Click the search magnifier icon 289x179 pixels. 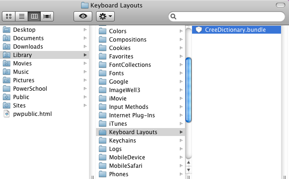coord(173,16)
